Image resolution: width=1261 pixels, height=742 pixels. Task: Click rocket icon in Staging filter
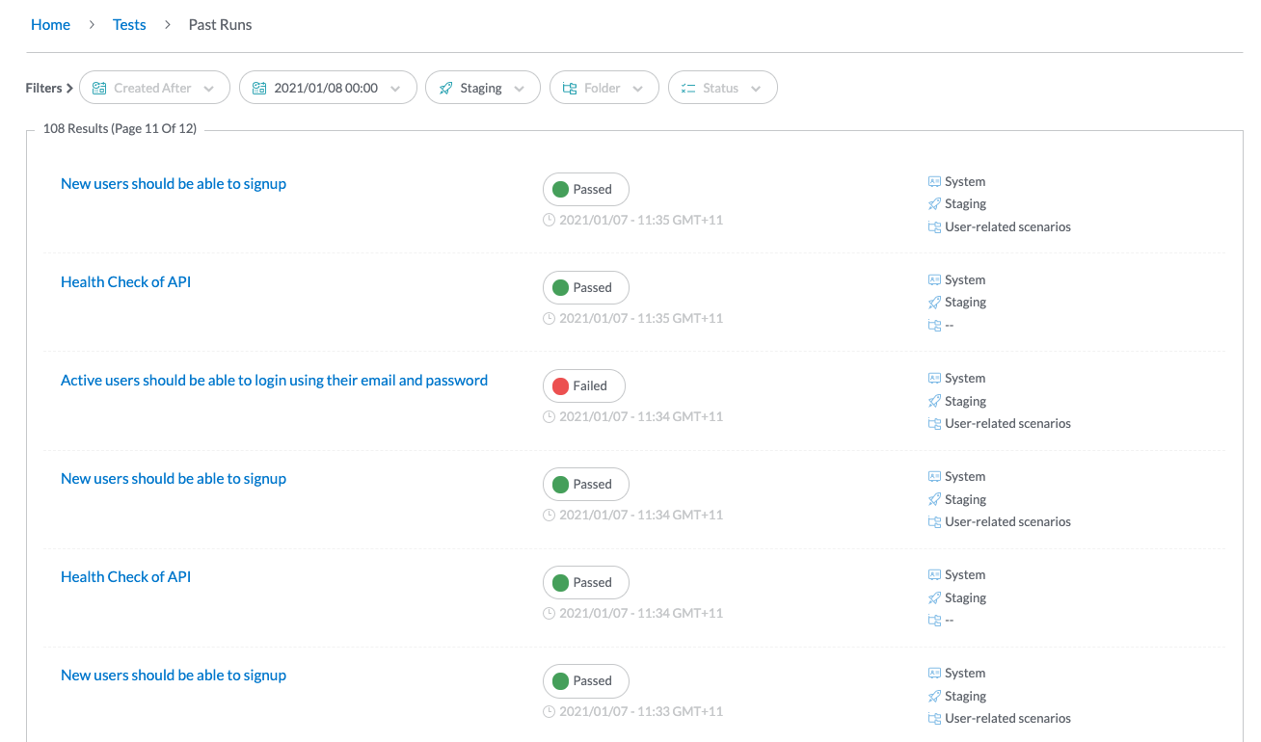pyautogui.click(x=445, y=88)
